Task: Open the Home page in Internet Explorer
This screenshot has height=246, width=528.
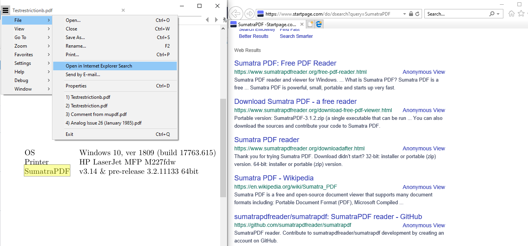Action: click(x=511, y=13)
